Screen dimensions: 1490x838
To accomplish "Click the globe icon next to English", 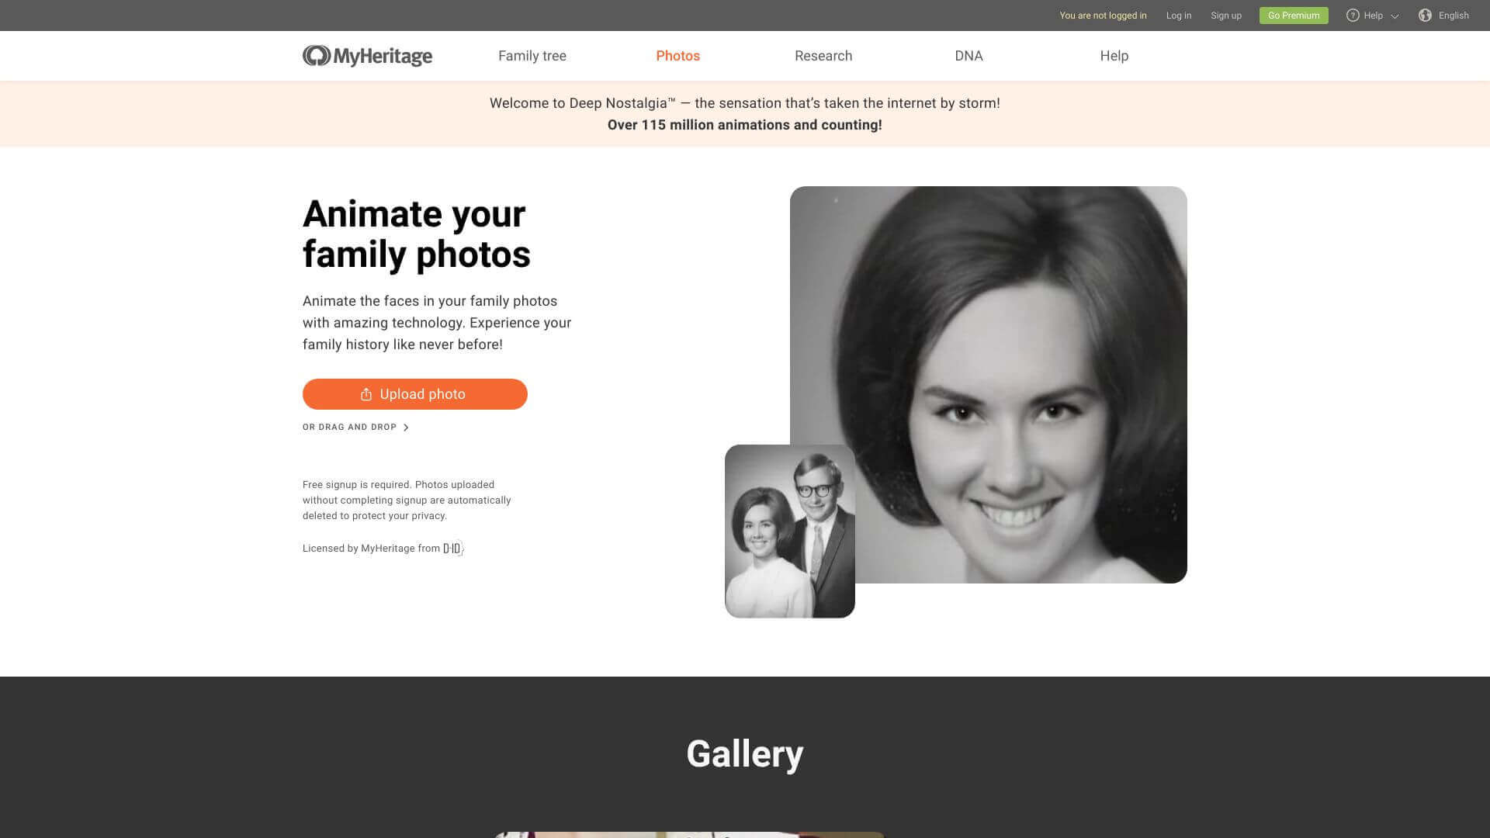I will [1424, 16].
